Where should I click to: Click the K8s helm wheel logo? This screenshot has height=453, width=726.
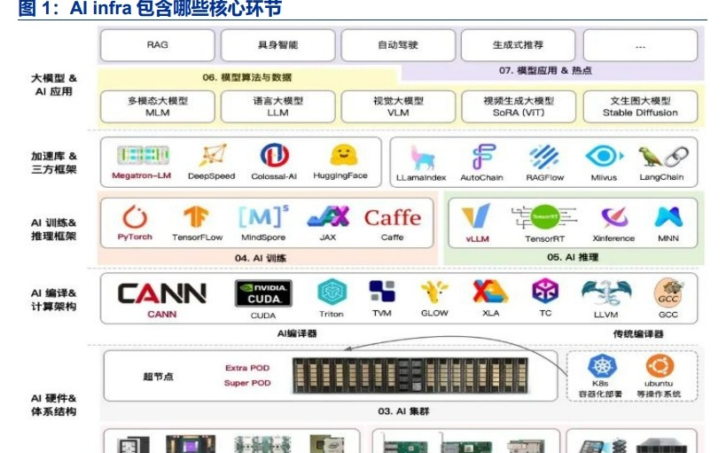click(x=602, y=366)
